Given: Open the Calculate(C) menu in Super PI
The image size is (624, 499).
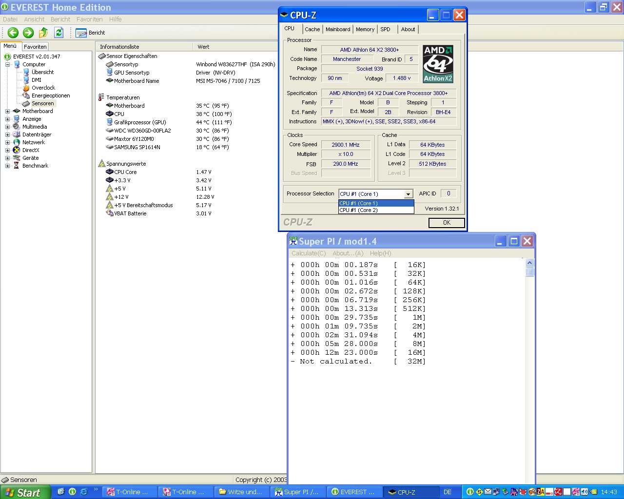Looking at the screenshot, I should (309, 253).
